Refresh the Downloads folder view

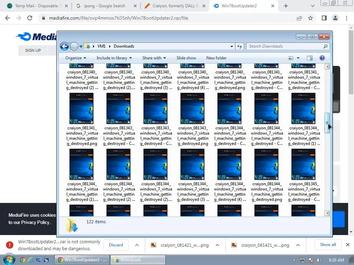click(240, 47)
